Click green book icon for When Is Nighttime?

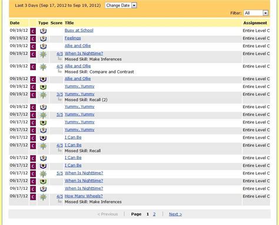coord(43,182)
